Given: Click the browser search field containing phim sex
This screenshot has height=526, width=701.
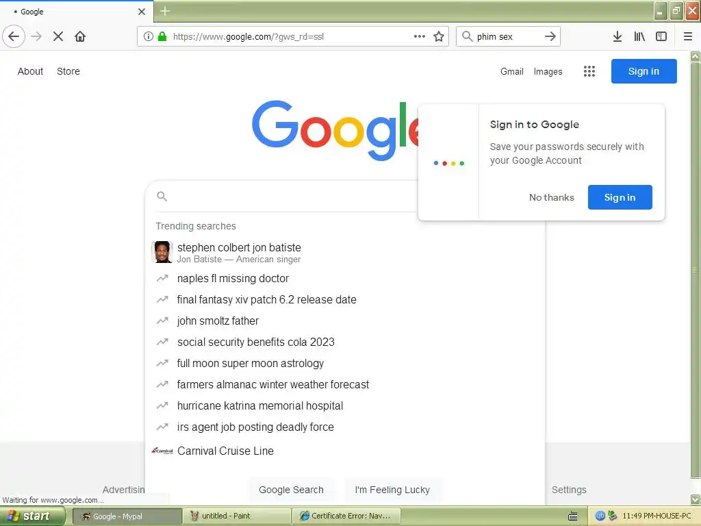Looking at the screenshot, I should pyautogui.click(x=507, y=36).
